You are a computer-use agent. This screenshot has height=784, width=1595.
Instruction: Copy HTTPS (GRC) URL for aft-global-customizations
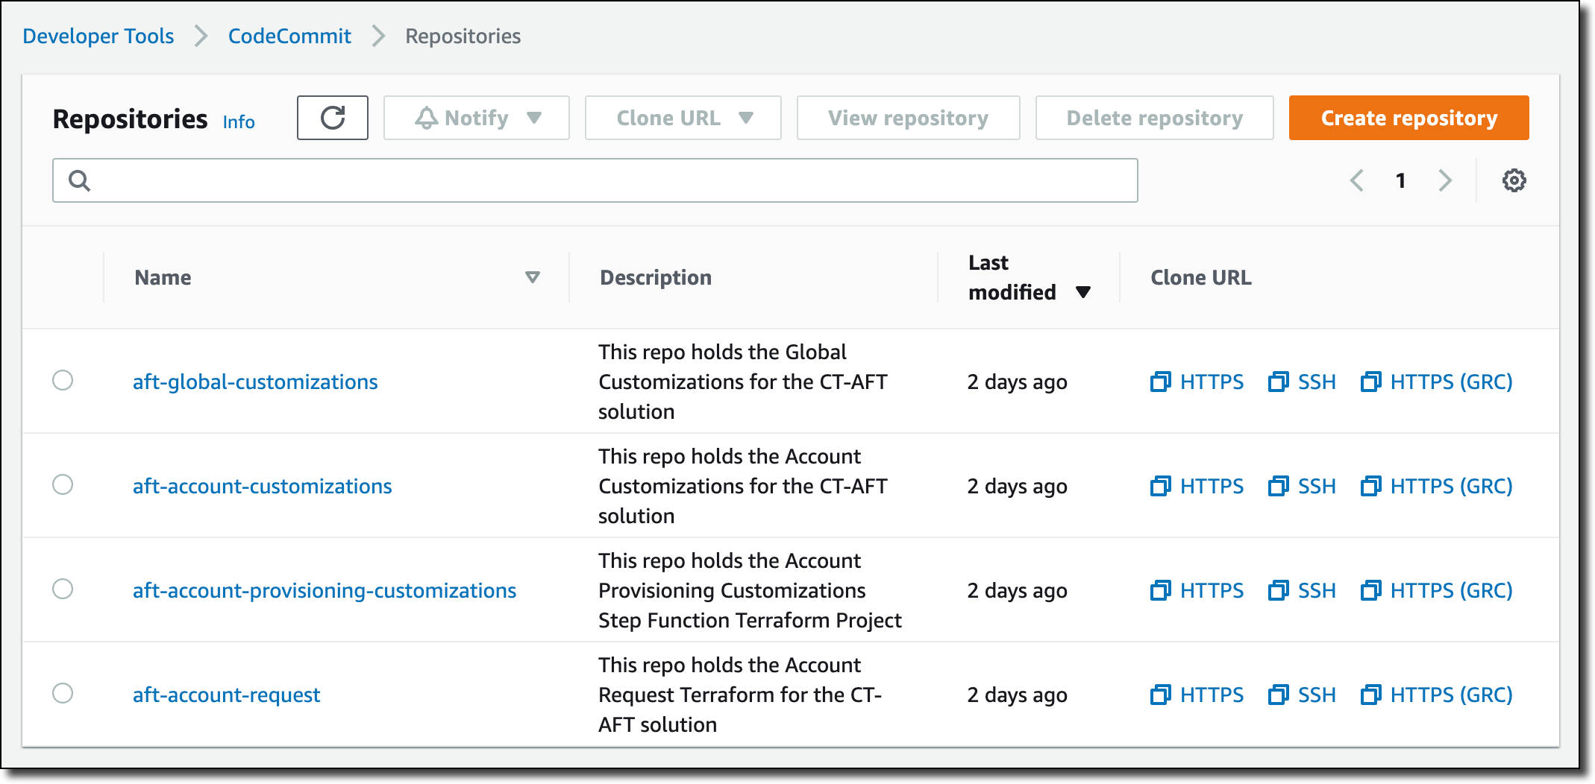coord(1437,382)
